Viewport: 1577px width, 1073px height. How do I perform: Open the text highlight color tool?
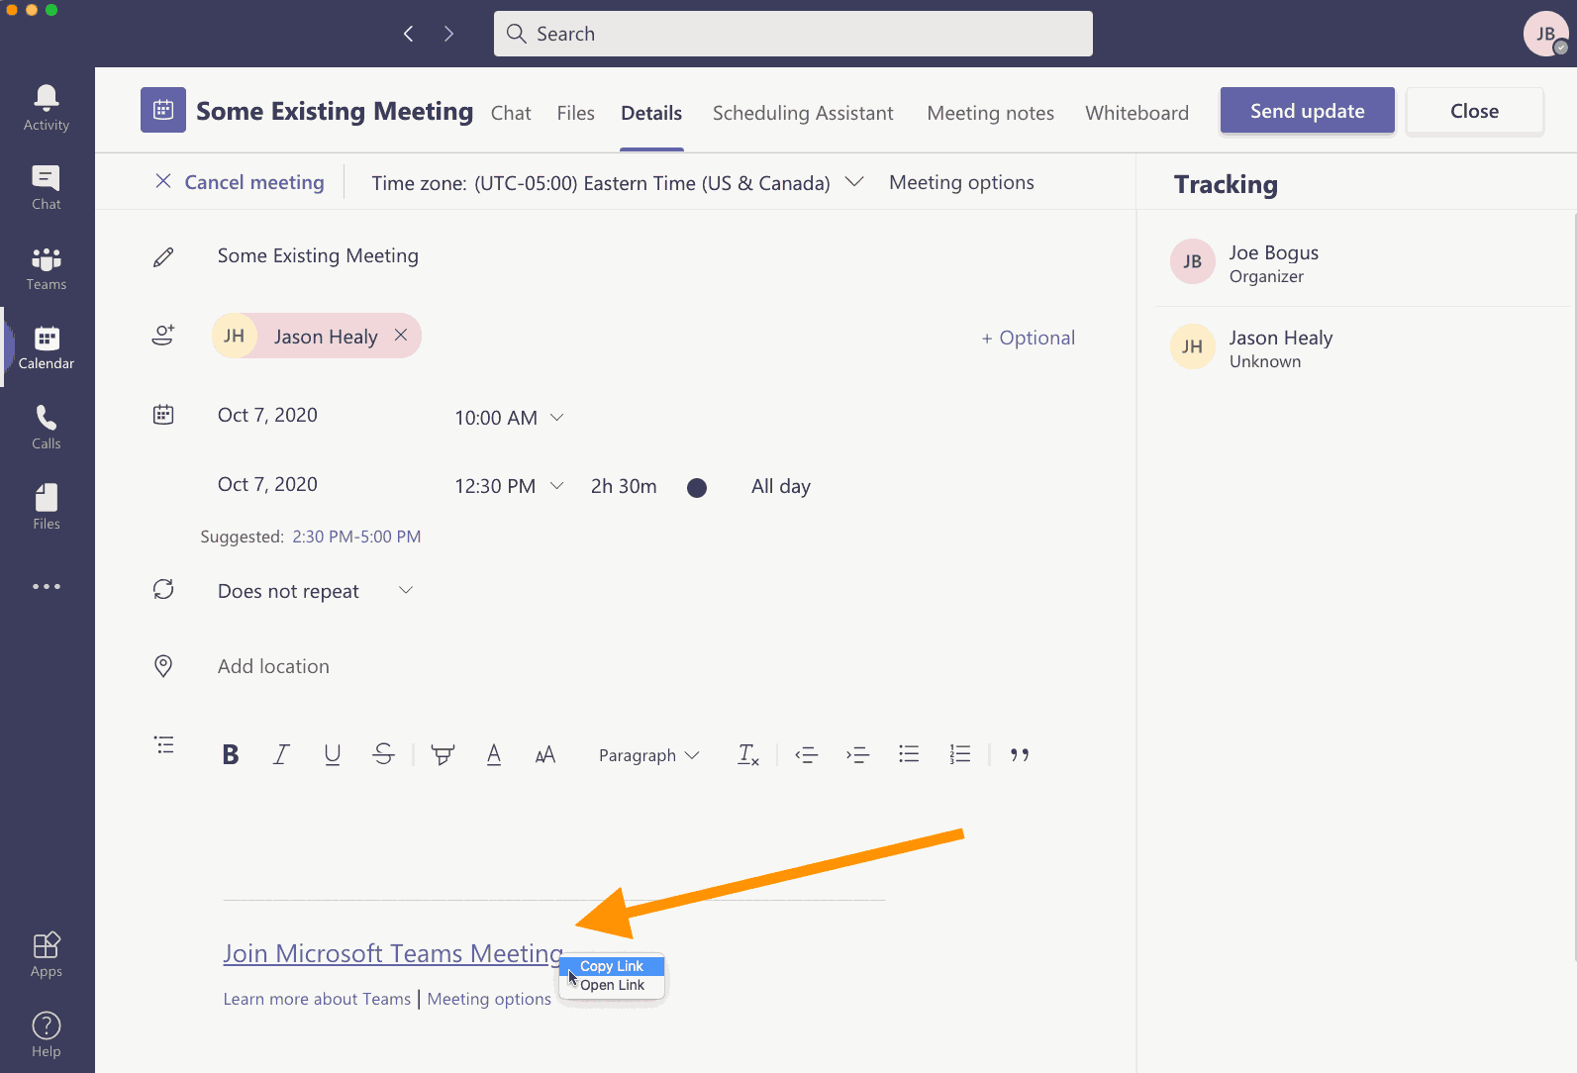click(443, 755)
